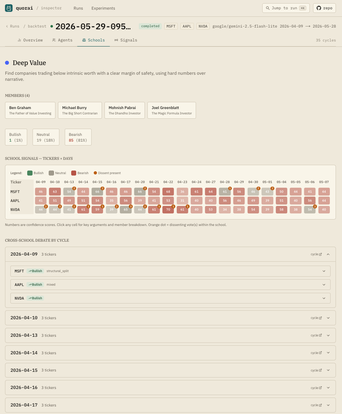Open Joel Greenblatt member card
The width and height of the screenshot is (342, 414).
point(171,110)
